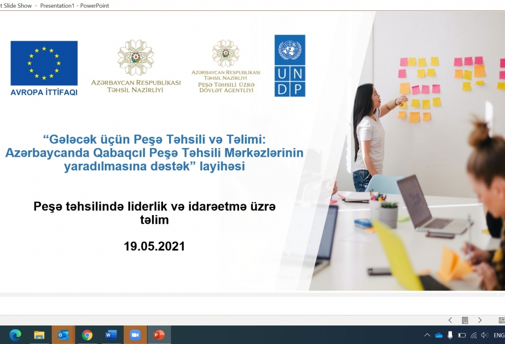Viewport: 505px width, 344px height.
Task: Go to the previous slide arrow
Action: click(450, 320)
